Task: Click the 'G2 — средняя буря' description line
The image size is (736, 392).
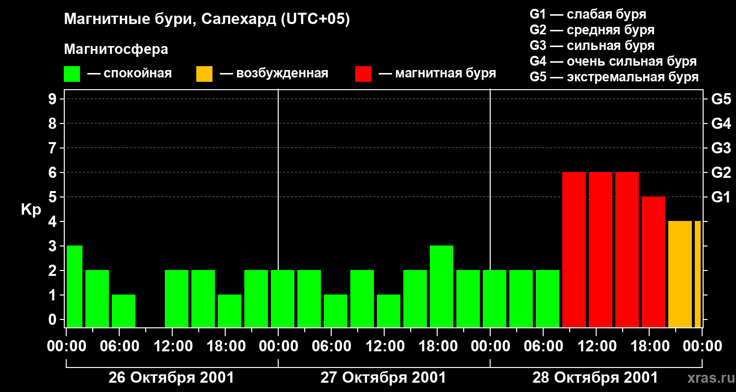Action: click(x=592, y=30)
